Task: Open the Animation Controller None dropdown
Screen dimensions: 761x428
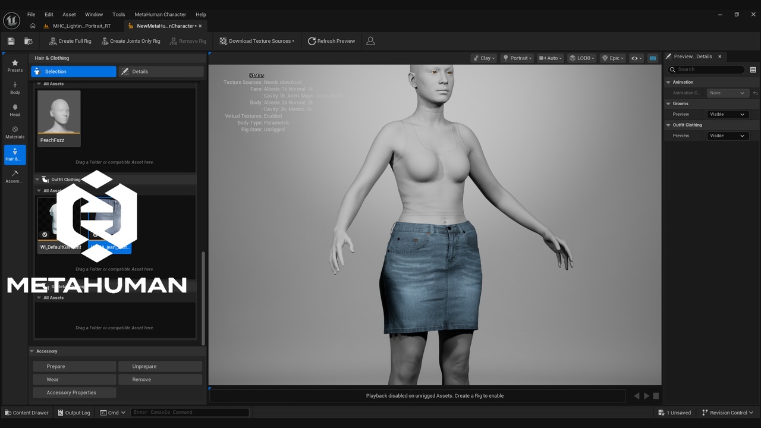Action: point(727,93)
